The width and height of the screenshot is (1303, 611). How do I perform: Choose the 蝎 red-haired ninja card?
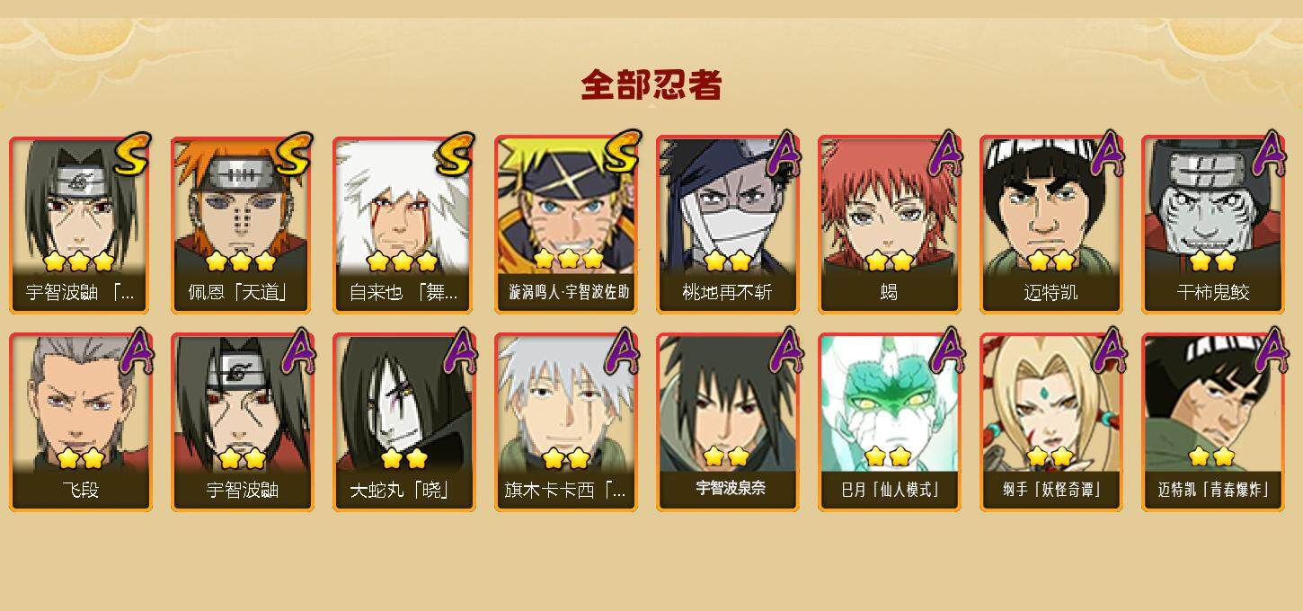tap(890, 225)
